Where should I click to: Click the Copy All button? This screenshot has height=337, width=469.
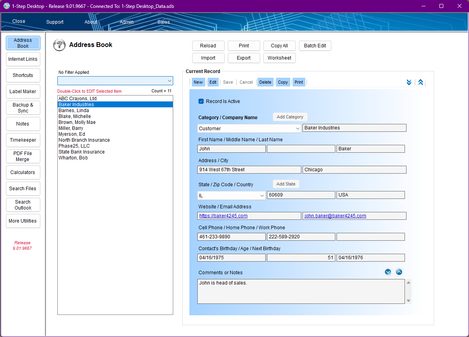(279, 46)
